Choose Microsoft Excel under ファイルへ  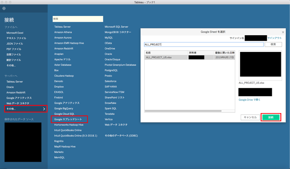point(15,33)
